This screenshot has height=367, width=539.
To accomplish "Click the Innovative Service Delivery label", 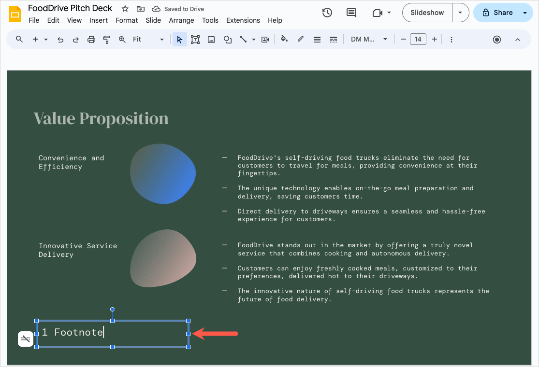I will pyautogui.click(x=78, y=250).
